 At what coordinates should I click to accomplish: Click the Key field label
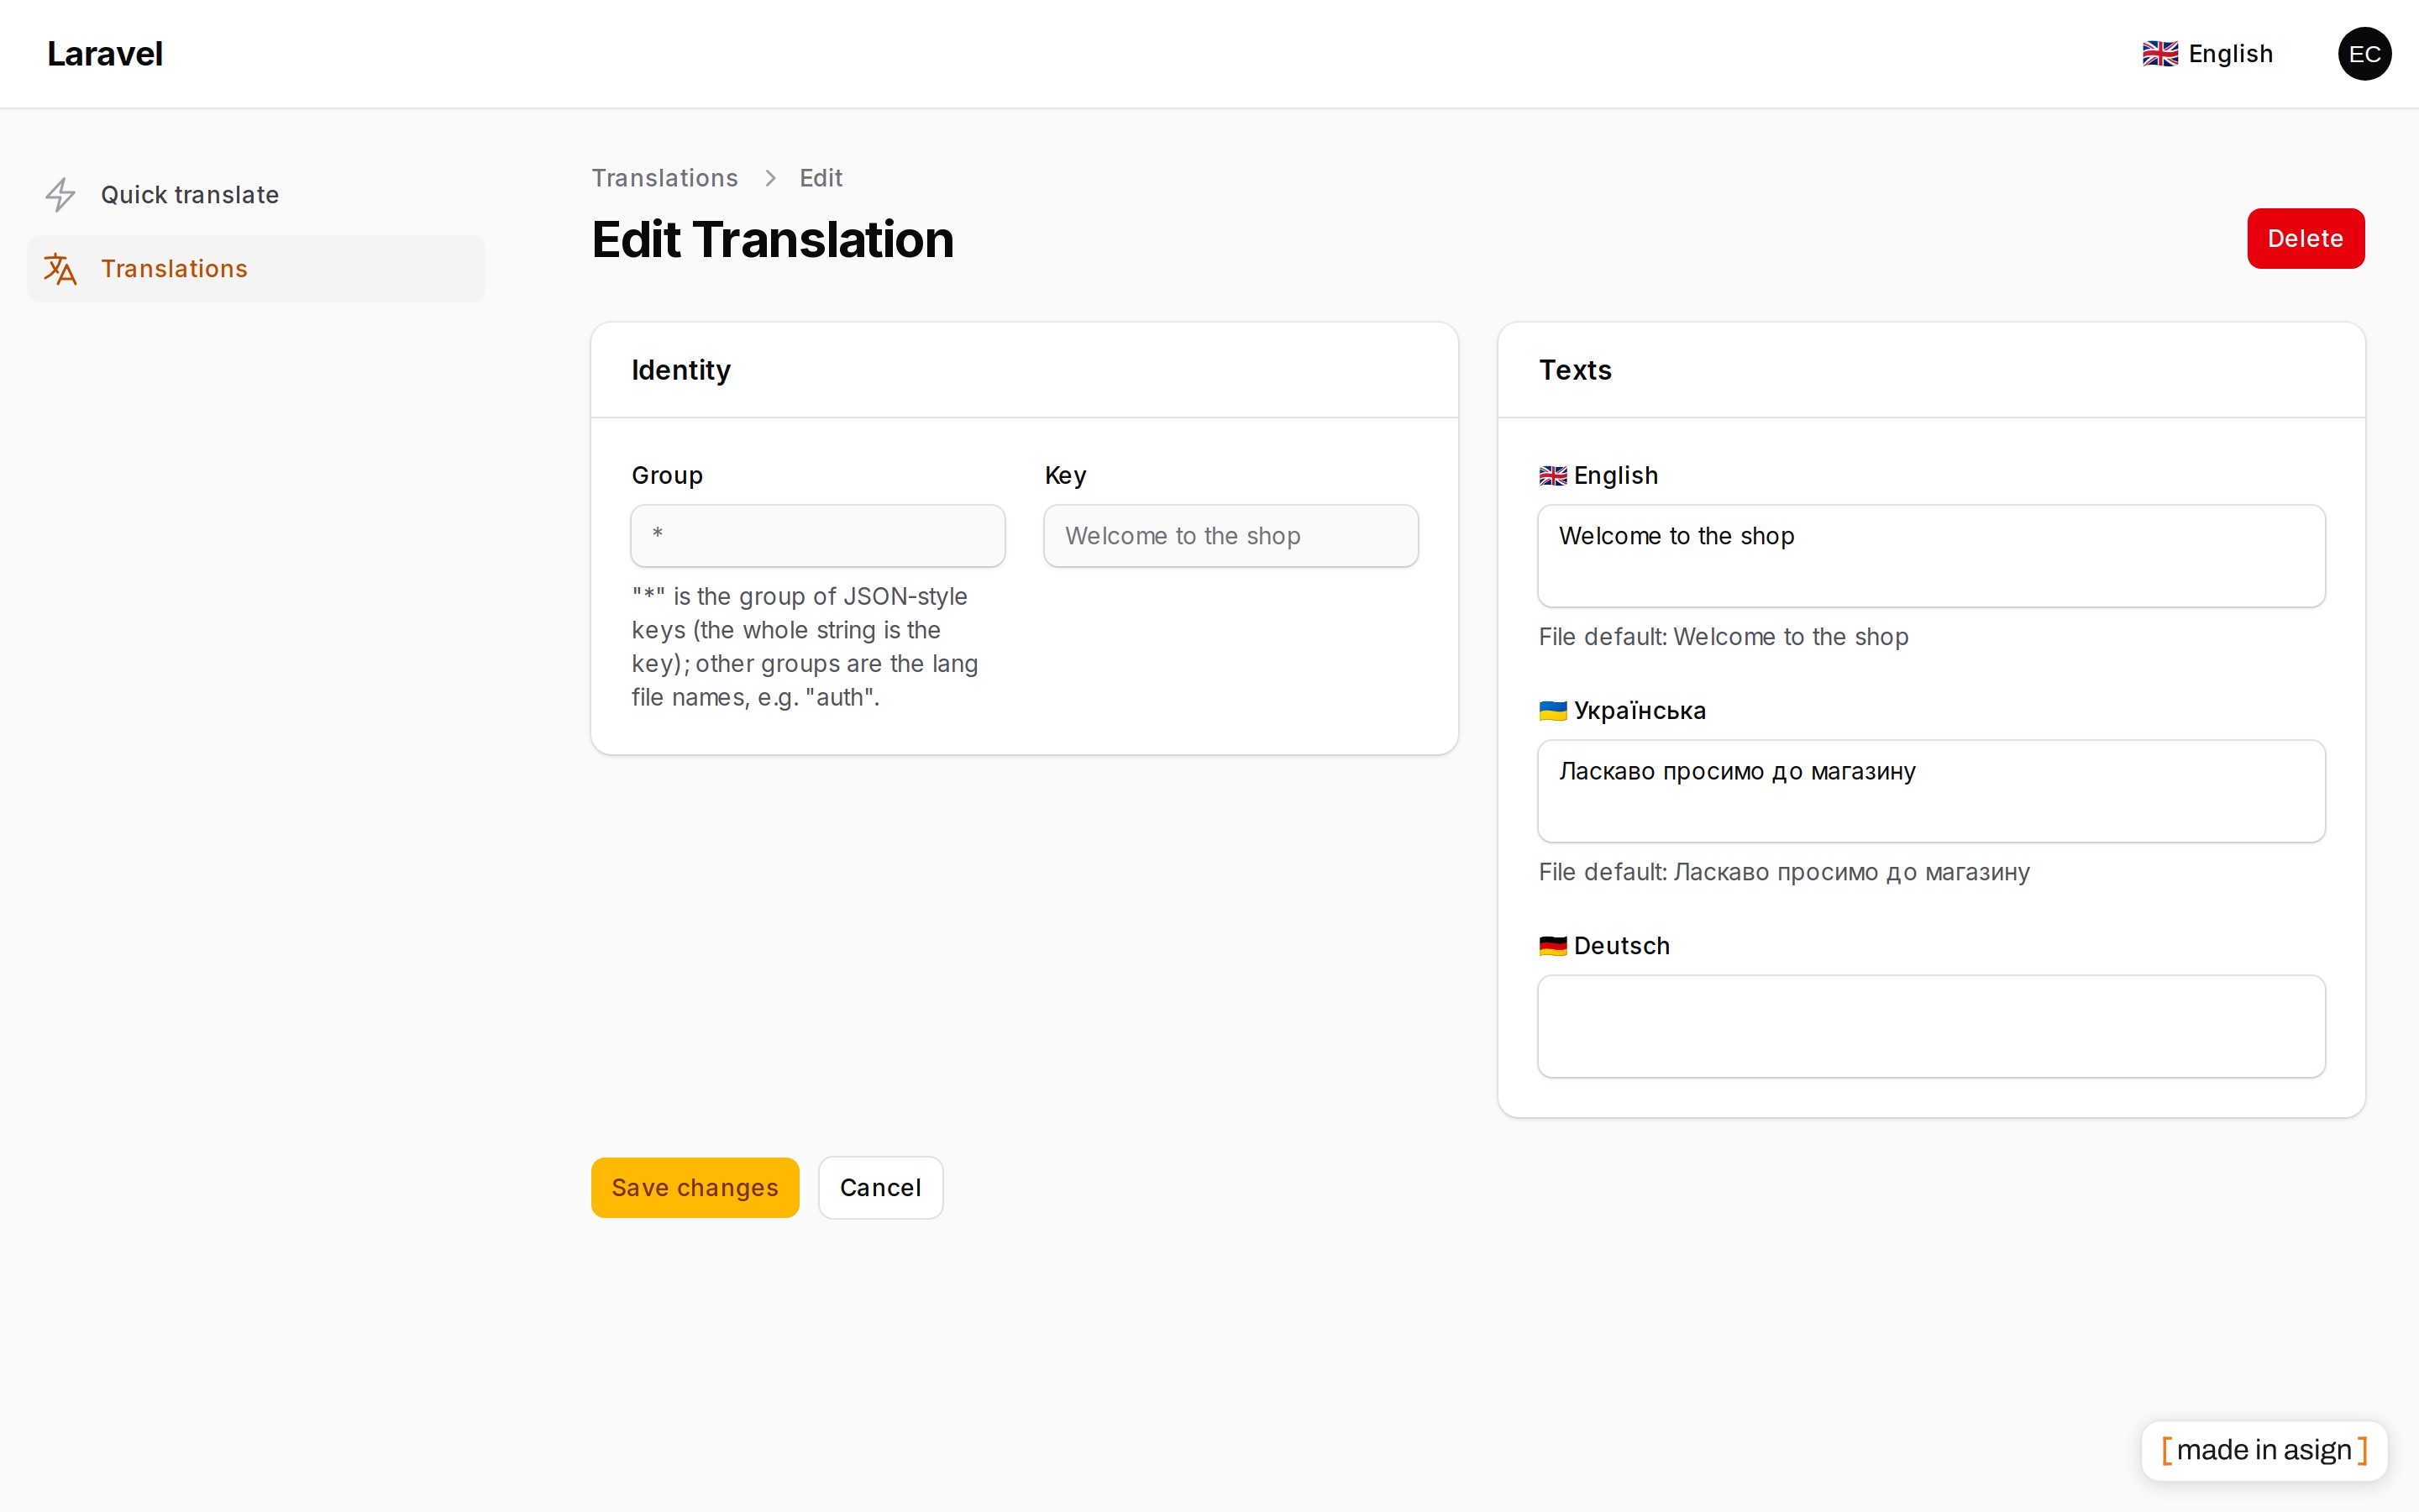coord(1066,476)
